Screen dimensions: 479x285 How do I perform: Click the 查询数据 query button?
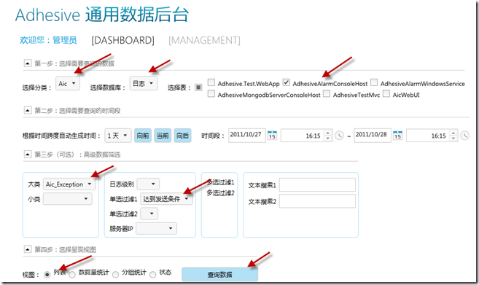pyautogui.click(x=219, y=274)
